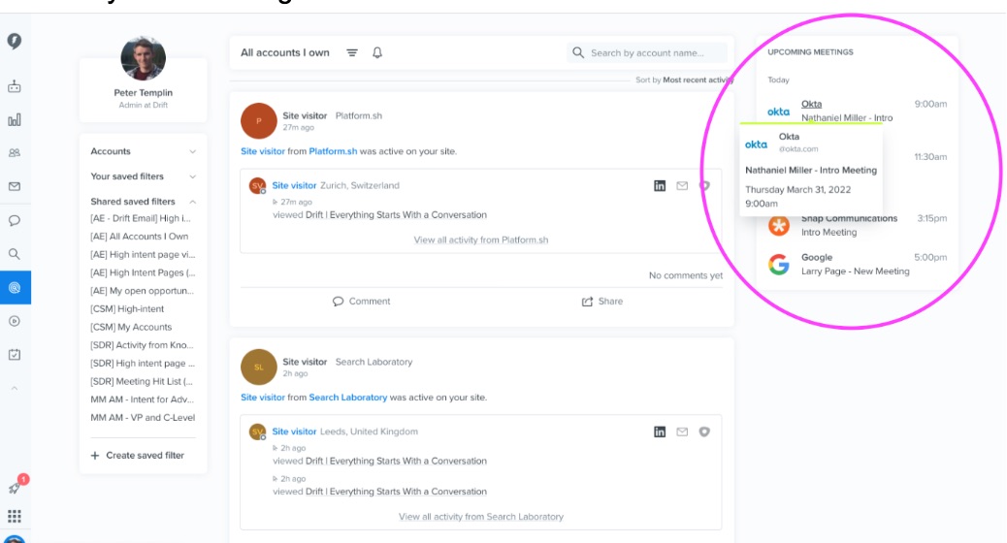Open the calendar check meetings icon in the sidebar
The width and height of the screenshot is (1007, 543).
[x=15, y=354]
